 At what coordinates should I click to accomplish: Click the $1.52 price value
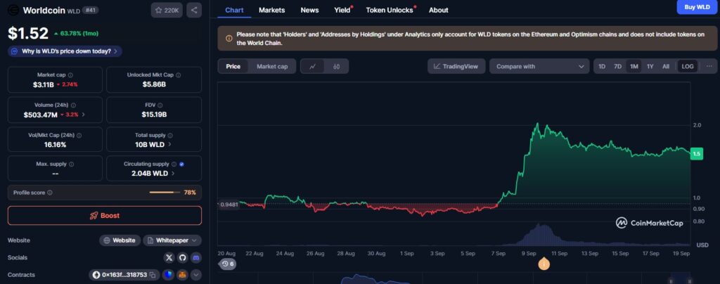28,33
